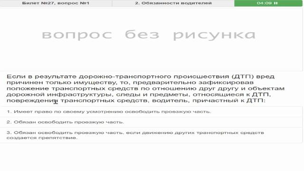This screenshot has width=304, height=171.
Task: Choose answer 2: Обязан освободить проезжую часть
Action: coord(151,122)
